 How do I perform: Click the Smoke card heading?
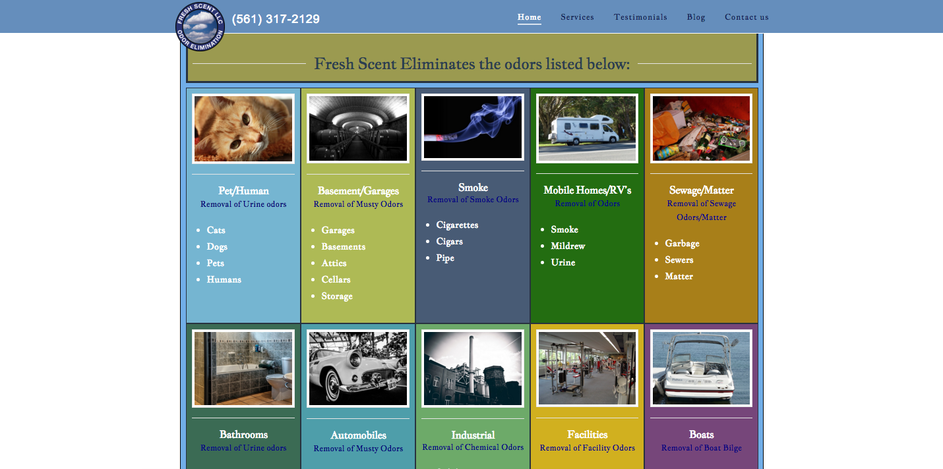(473, 188)
